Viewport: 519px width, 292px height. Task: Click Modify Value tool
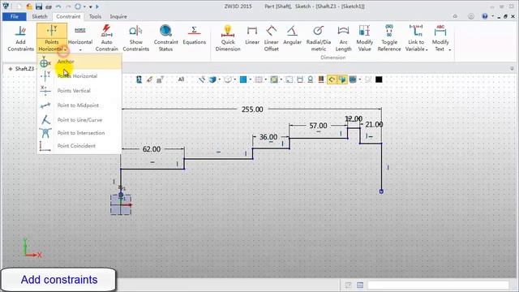pos(364,39)
